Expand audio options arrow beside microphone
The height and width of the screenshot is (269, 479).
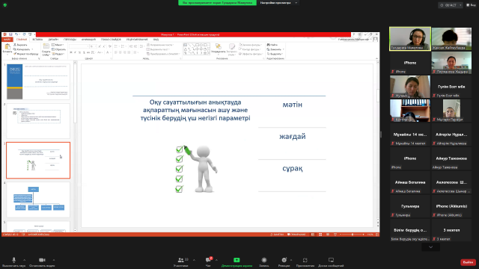[25, 260]
